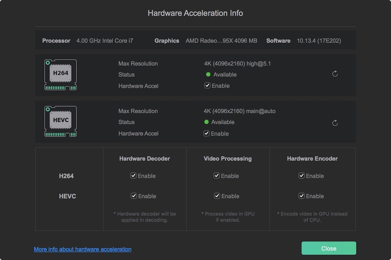Click the Video Processing column header

click(227, 159)
